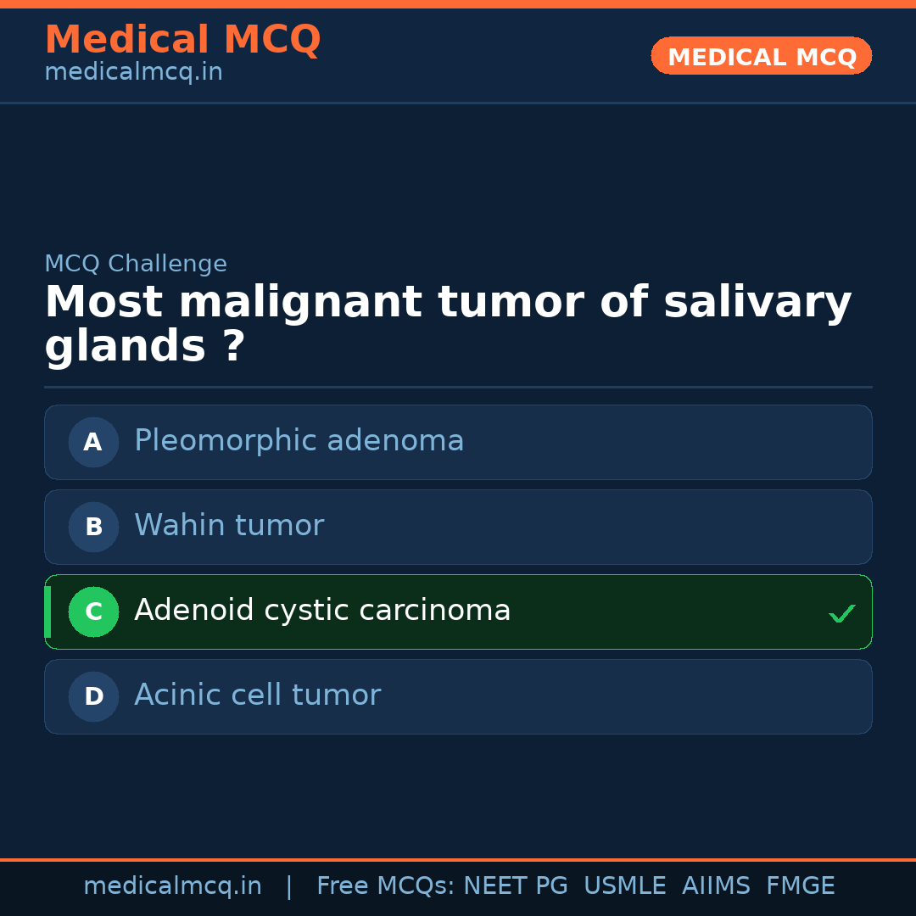Click the orange MEDICAL MCQ badge
Image resolution: width=916 pixels, height=916 pixels.
tap(761, 57)
